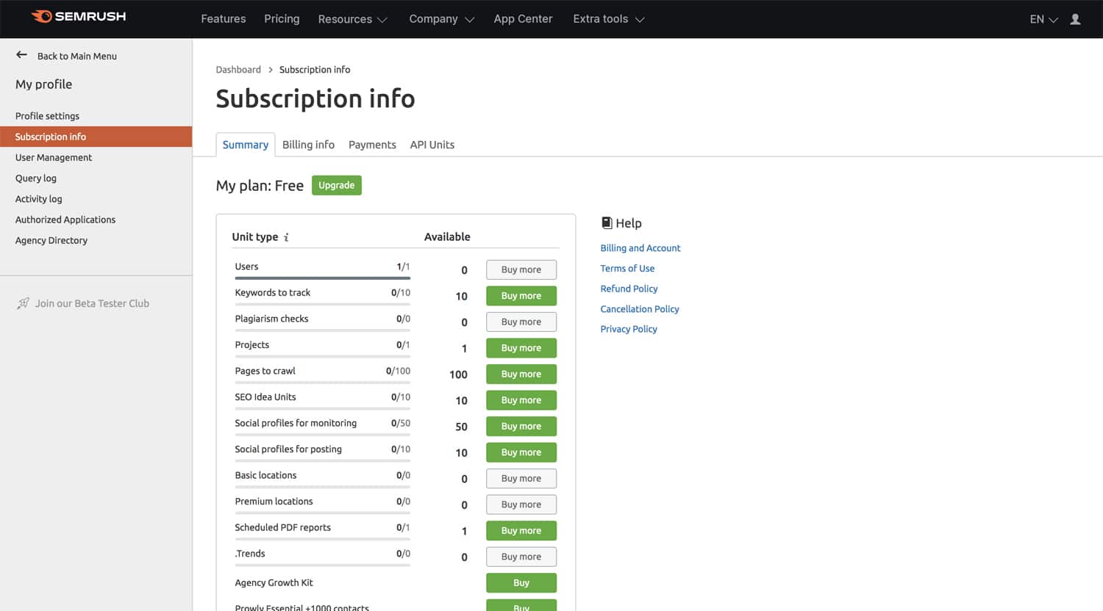Screen dimensions: 1103x611
Task: Open Pricing in the top menu
Action: click(x=282, y=19)
